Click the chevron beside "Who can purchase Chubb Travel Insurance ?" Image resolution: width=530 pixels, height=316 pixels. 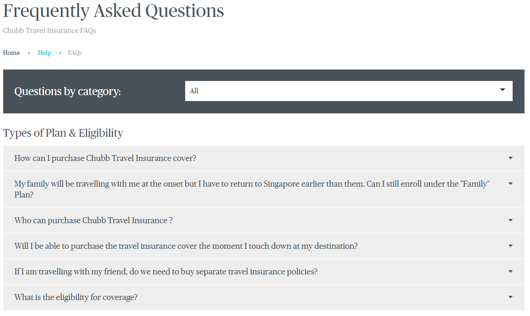point(510,220)
